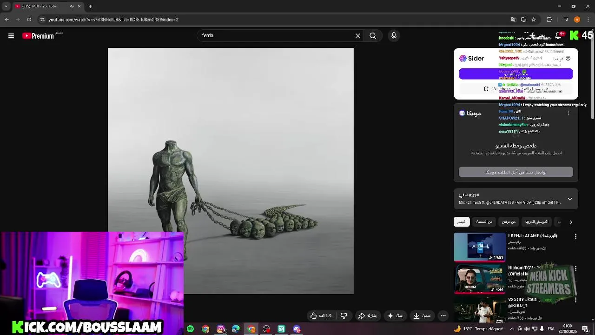The image size is (595, 335).
Task: Open Chrome profile avatar
Action: (x=577, y=20)
